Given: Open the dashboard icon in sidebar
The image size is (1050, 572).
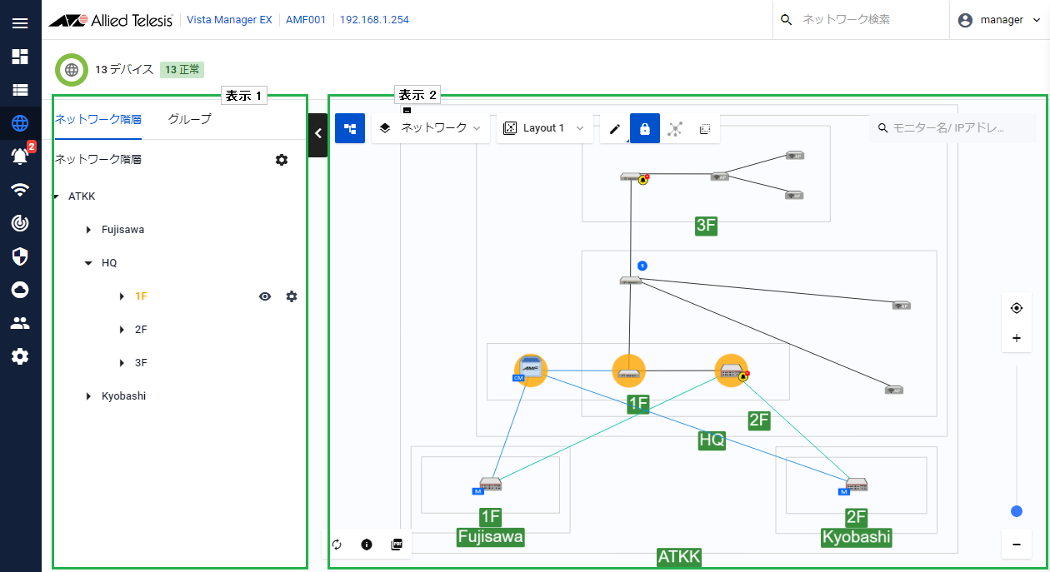Looking at the screenshot, I should tap(20, 57).
